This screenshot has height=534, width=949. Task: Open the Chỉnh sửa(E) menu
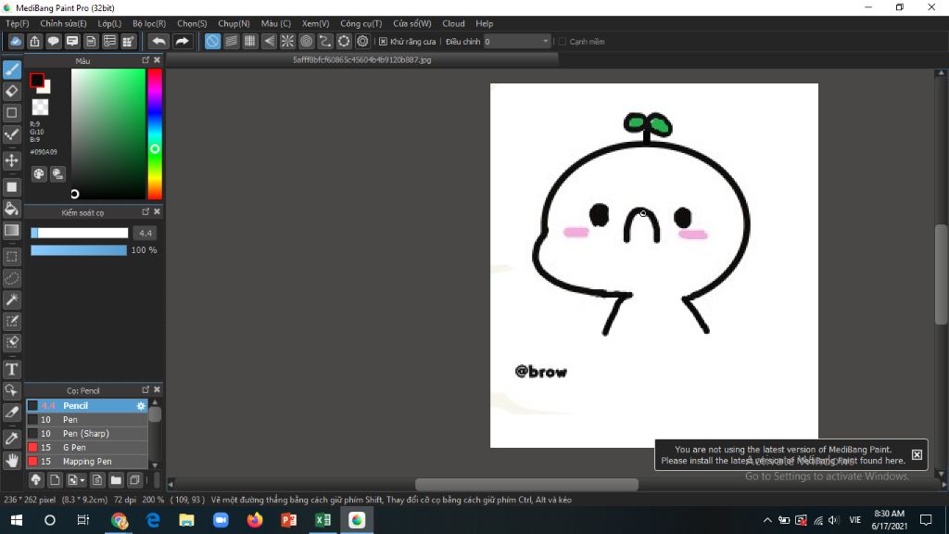(63, 23)
